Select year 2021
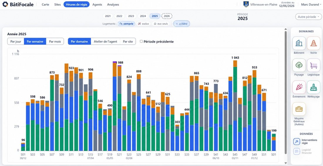323x166 pixels. coord(108,16)
